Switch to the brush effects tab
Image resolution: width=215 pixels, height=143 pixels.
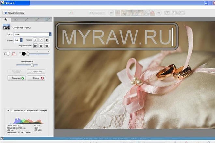[27, 19]
